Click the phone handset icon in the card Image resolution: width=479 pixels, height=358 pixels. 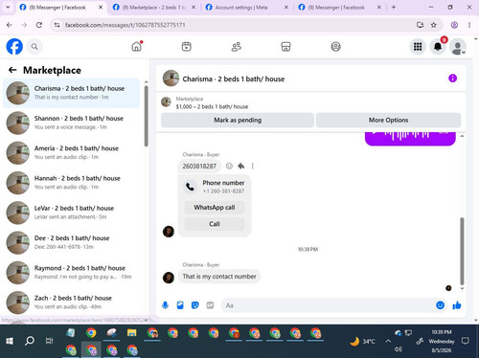pos(190,187)
